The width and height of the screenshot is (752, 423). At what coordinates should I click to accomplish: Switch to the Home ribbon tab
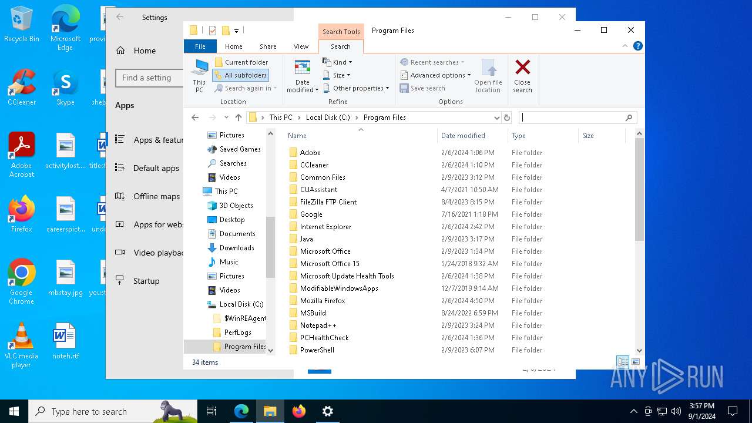(x=233, y=46)
